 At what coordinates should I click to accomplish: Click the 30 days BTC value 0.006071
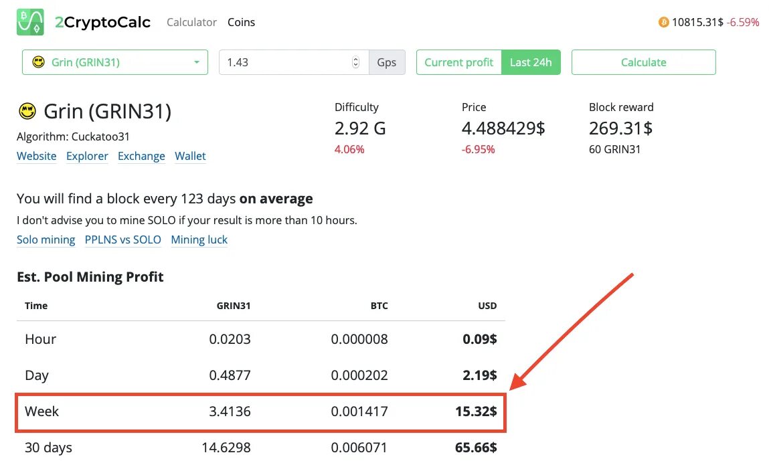359,448
